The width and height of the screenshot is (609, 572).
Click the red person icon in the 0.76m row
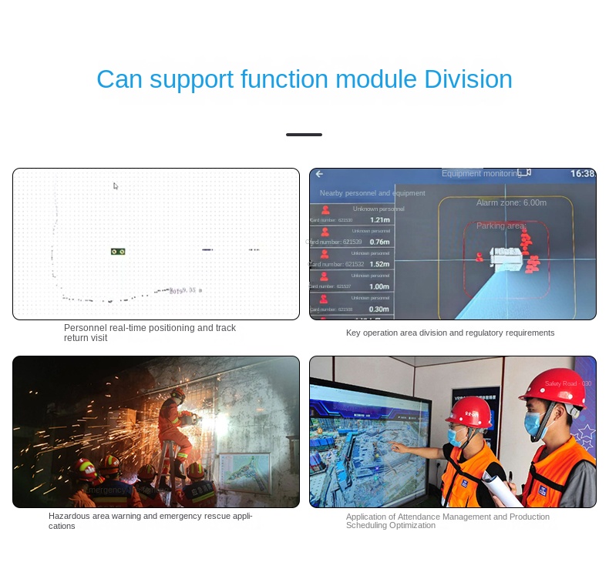coord(325,232)
